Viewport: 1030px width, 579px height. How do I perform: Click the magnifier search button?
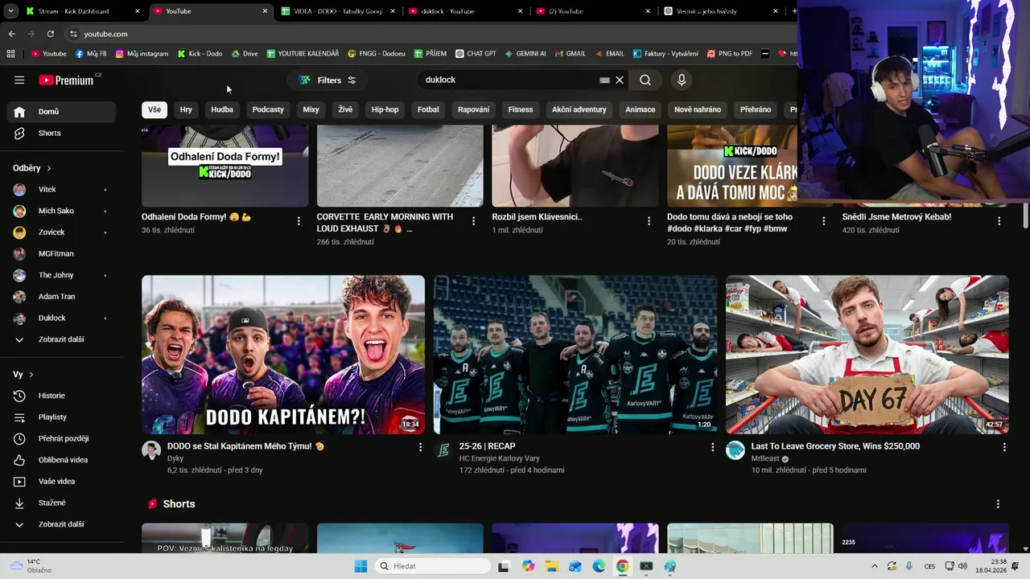(x=645, y=80)
